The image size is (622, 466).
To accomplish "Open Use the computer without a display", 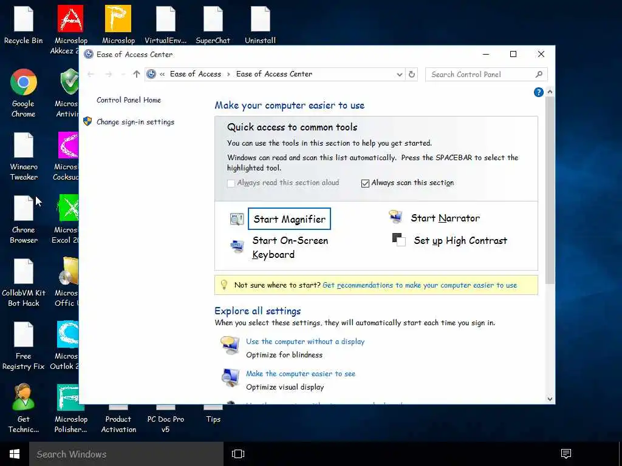I will tap(305, 342).
